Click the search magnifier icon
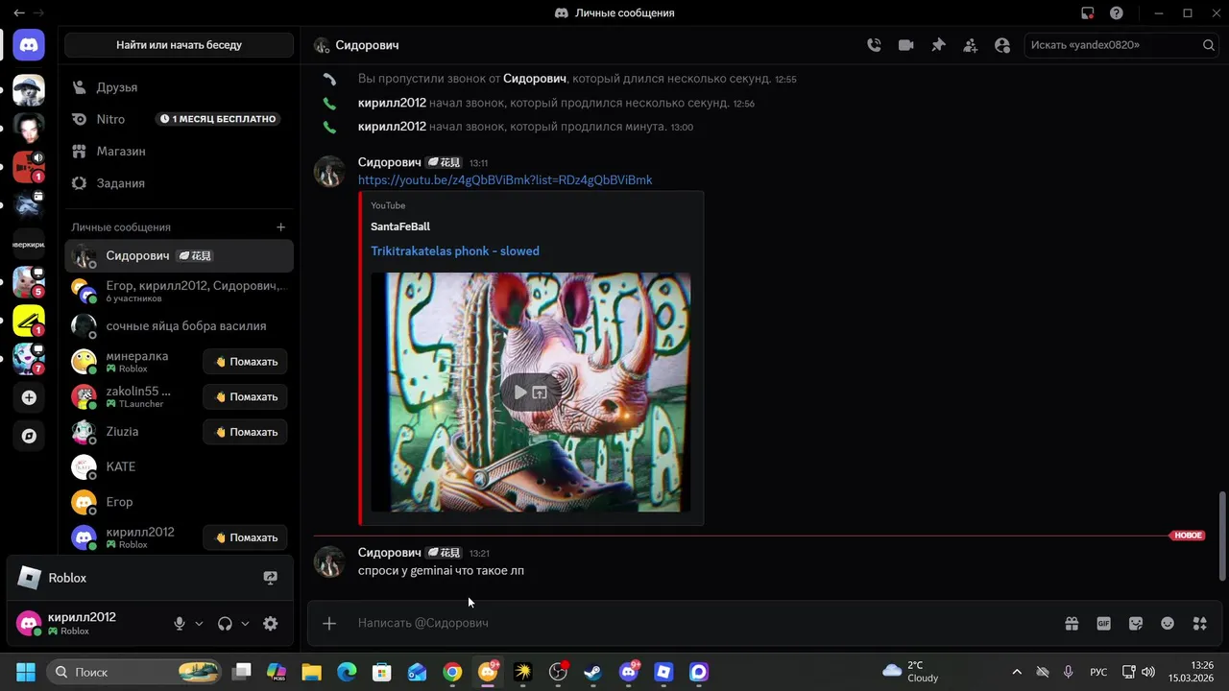The image size is (1229, 691). (1209, 45)
